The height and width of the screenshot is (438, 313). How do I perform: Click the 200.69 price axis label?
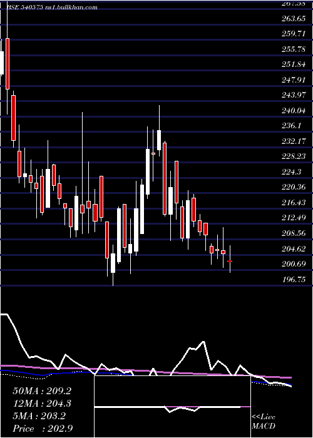294,264
